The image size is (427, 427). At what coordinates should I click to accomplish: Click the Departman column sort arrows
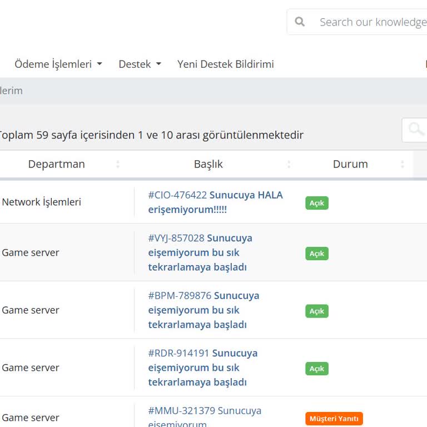pos(117,164)
